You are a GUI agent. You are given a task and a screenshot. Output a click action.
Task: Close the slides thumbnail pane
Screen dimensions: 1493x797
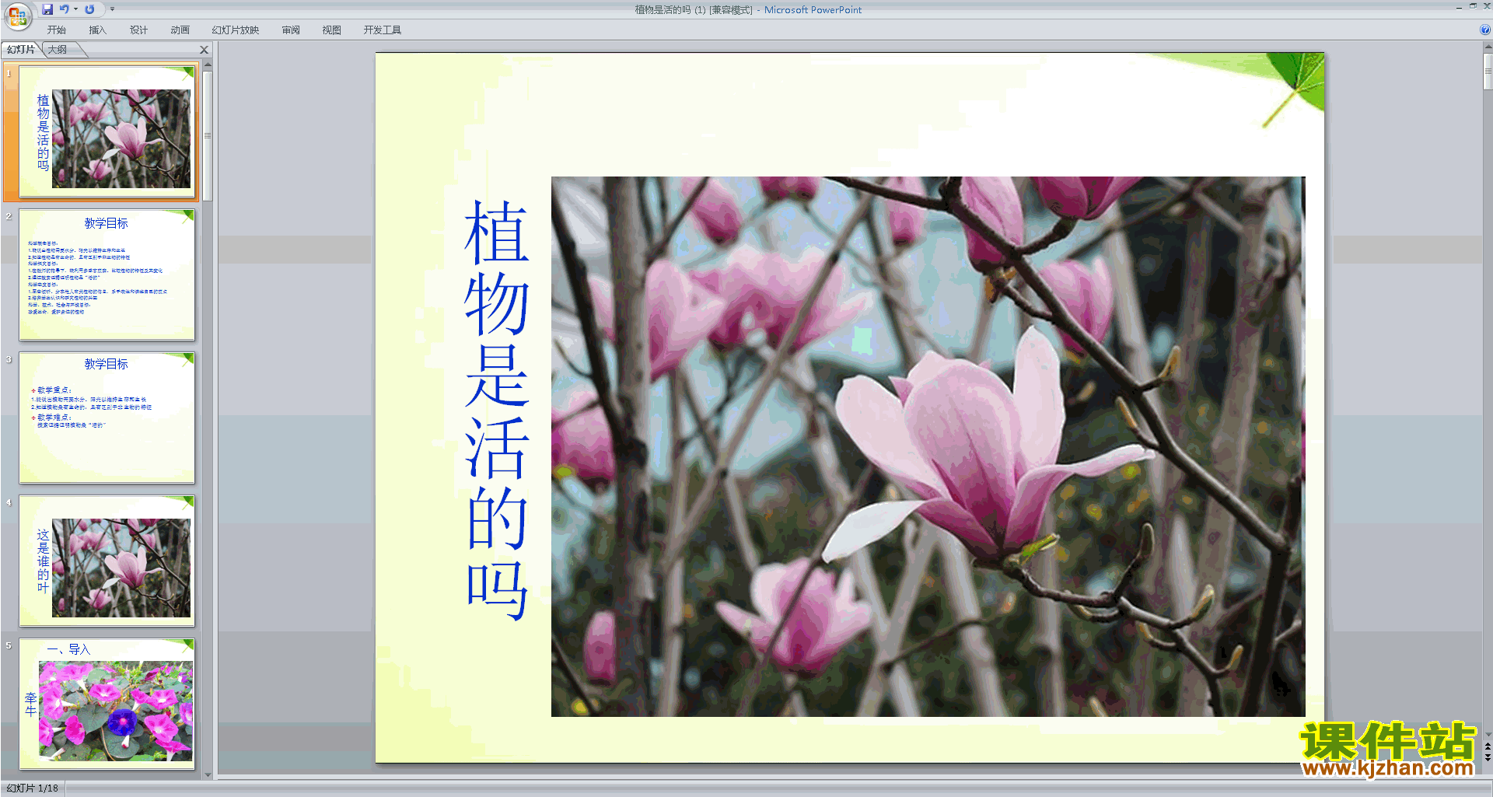pyautogui.click(x=205, y=50)
